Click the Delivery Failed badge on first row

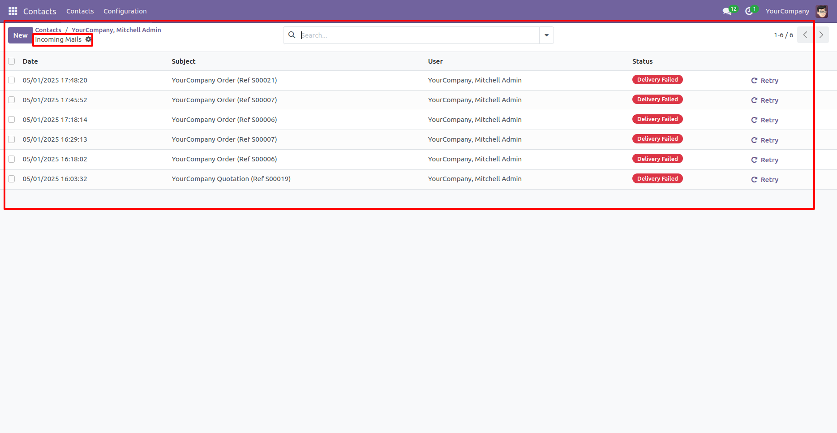(x=657, y=79)
